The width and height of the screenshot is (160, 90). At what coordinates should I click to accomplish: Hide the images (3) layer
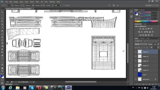pyautogui.click(x=135, y=52)
